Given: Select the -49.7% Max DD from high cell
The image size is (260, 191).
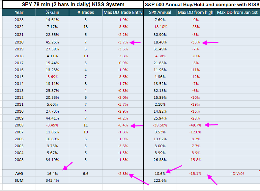Looking at the screenshot, I should point(195,125).
